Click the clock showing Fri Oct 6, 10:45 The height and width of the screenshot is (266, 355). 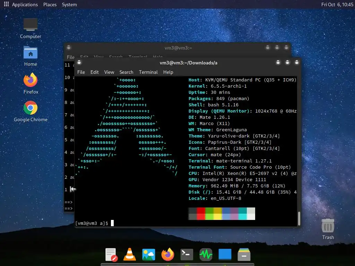click(337, 5)
